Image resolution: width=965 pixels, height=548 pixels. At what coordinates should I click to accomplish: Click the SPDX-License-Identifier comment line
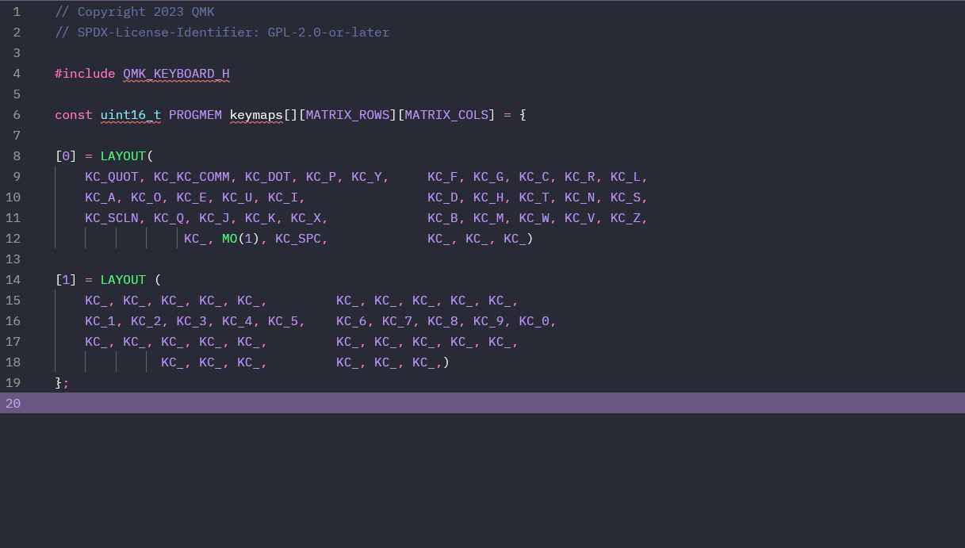click(222, 33)
